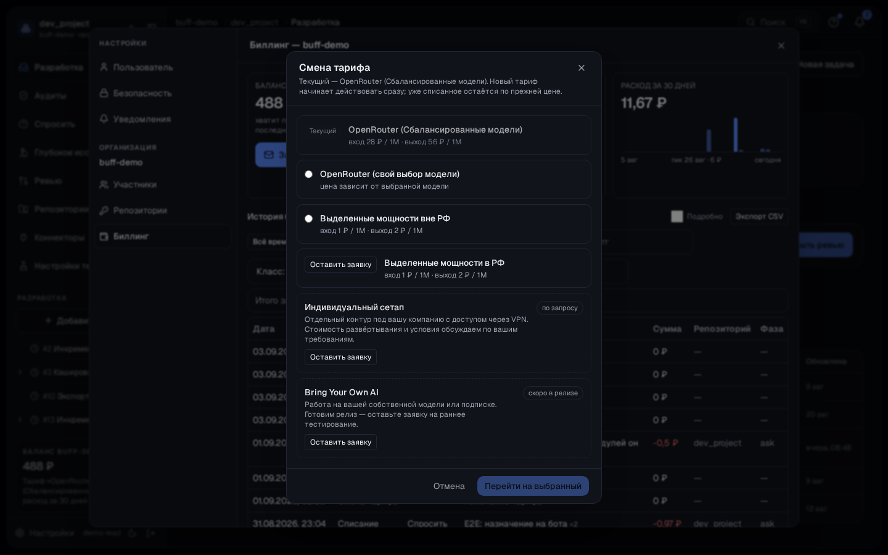The height and width of the screenshot is (555, 888).
Task: Click the logout icon in the bottom bar
Action: pyautogui.click(x=150, y=533)
